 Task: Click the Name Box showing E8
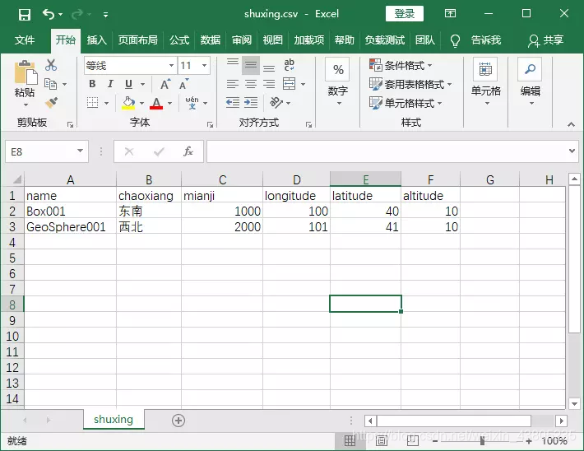point(47,151)
